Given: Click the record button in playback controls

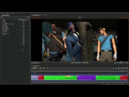Looking at the screenshot, I should tap(79, 63).
